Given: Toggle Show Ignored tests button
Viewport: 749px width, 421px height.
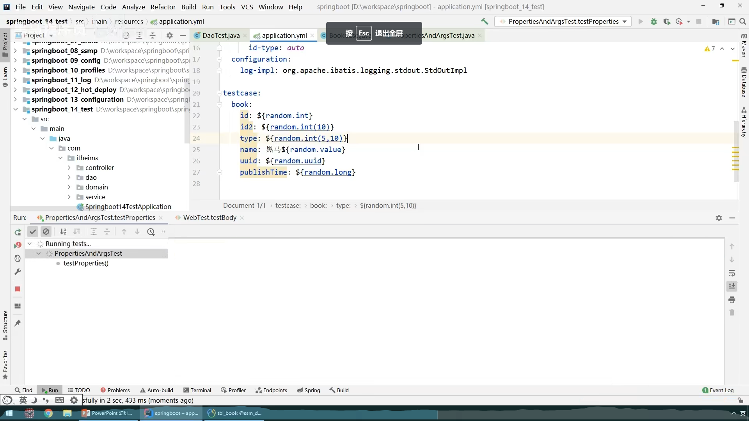Looking at the screenshot, I should (46, 232).
